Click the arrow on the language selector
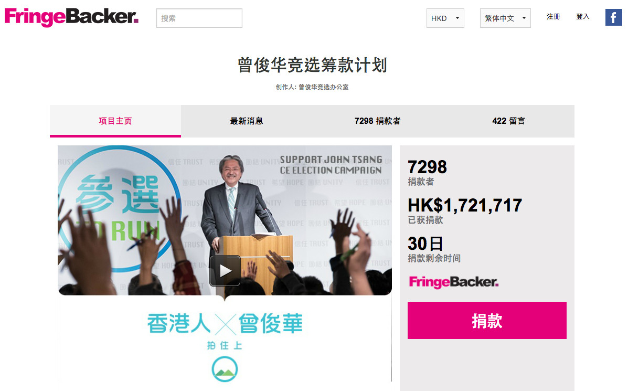Screen dimensions: 628x391 (524, 18)
